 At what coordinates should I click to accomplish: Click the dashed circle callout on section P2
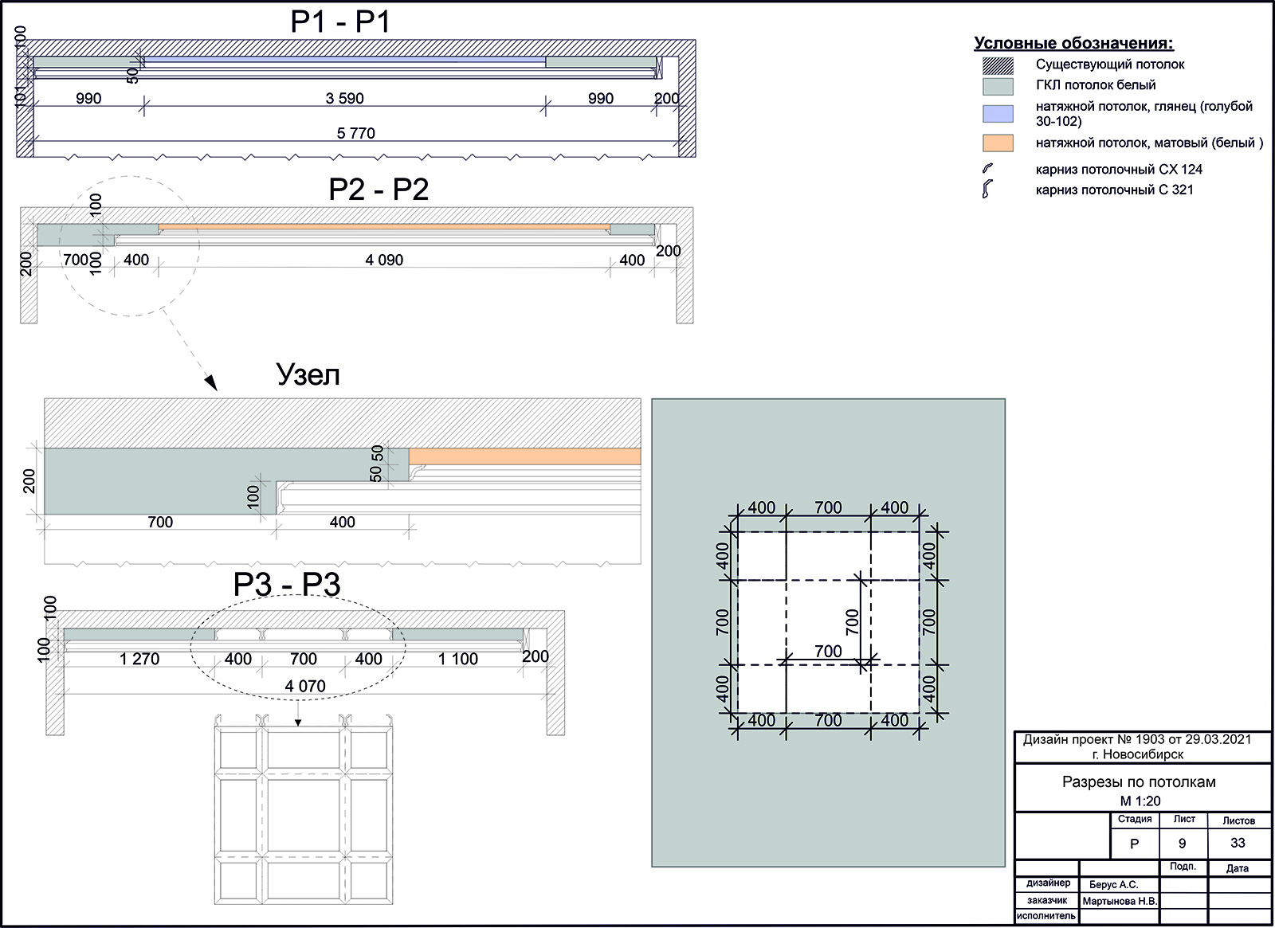[130, 246]
